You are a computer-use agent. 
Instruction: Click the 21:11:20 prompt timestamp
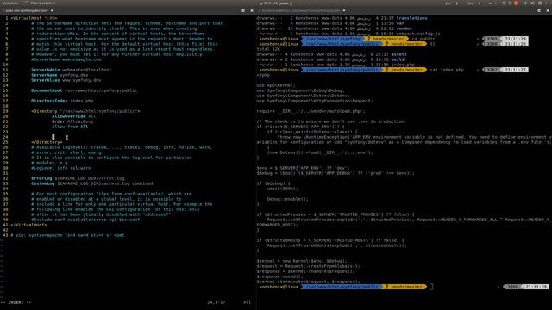516,39
